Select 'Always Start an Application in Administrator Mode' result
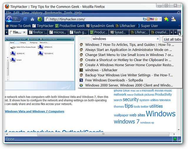 (130, 50)
